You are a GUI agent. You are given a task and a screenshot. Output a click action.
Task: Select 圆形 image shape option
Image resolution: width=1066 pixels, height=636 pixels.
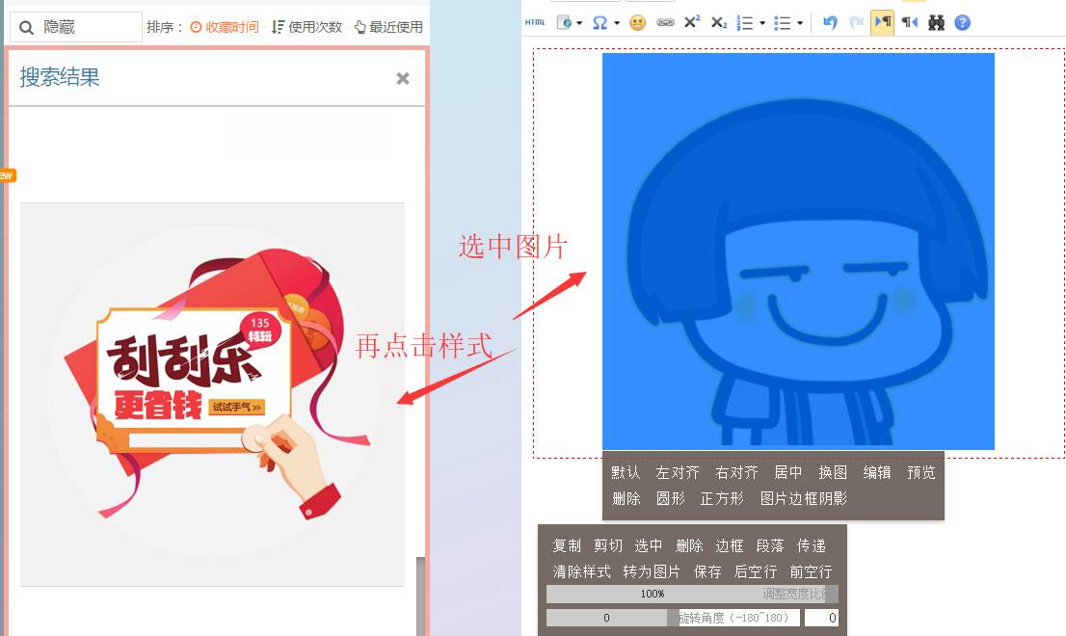tap(670, 498)
